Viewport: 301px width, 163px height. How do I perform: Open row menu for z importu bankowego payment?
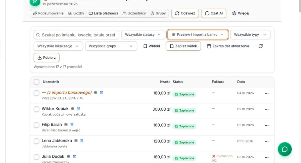[267, 94]
